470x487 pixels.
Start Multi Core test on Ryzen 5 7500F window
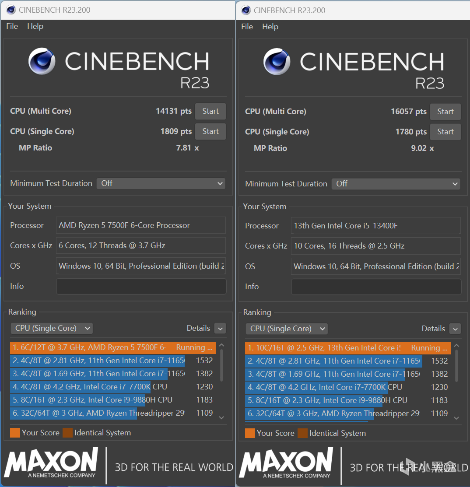tap(210, 111)
